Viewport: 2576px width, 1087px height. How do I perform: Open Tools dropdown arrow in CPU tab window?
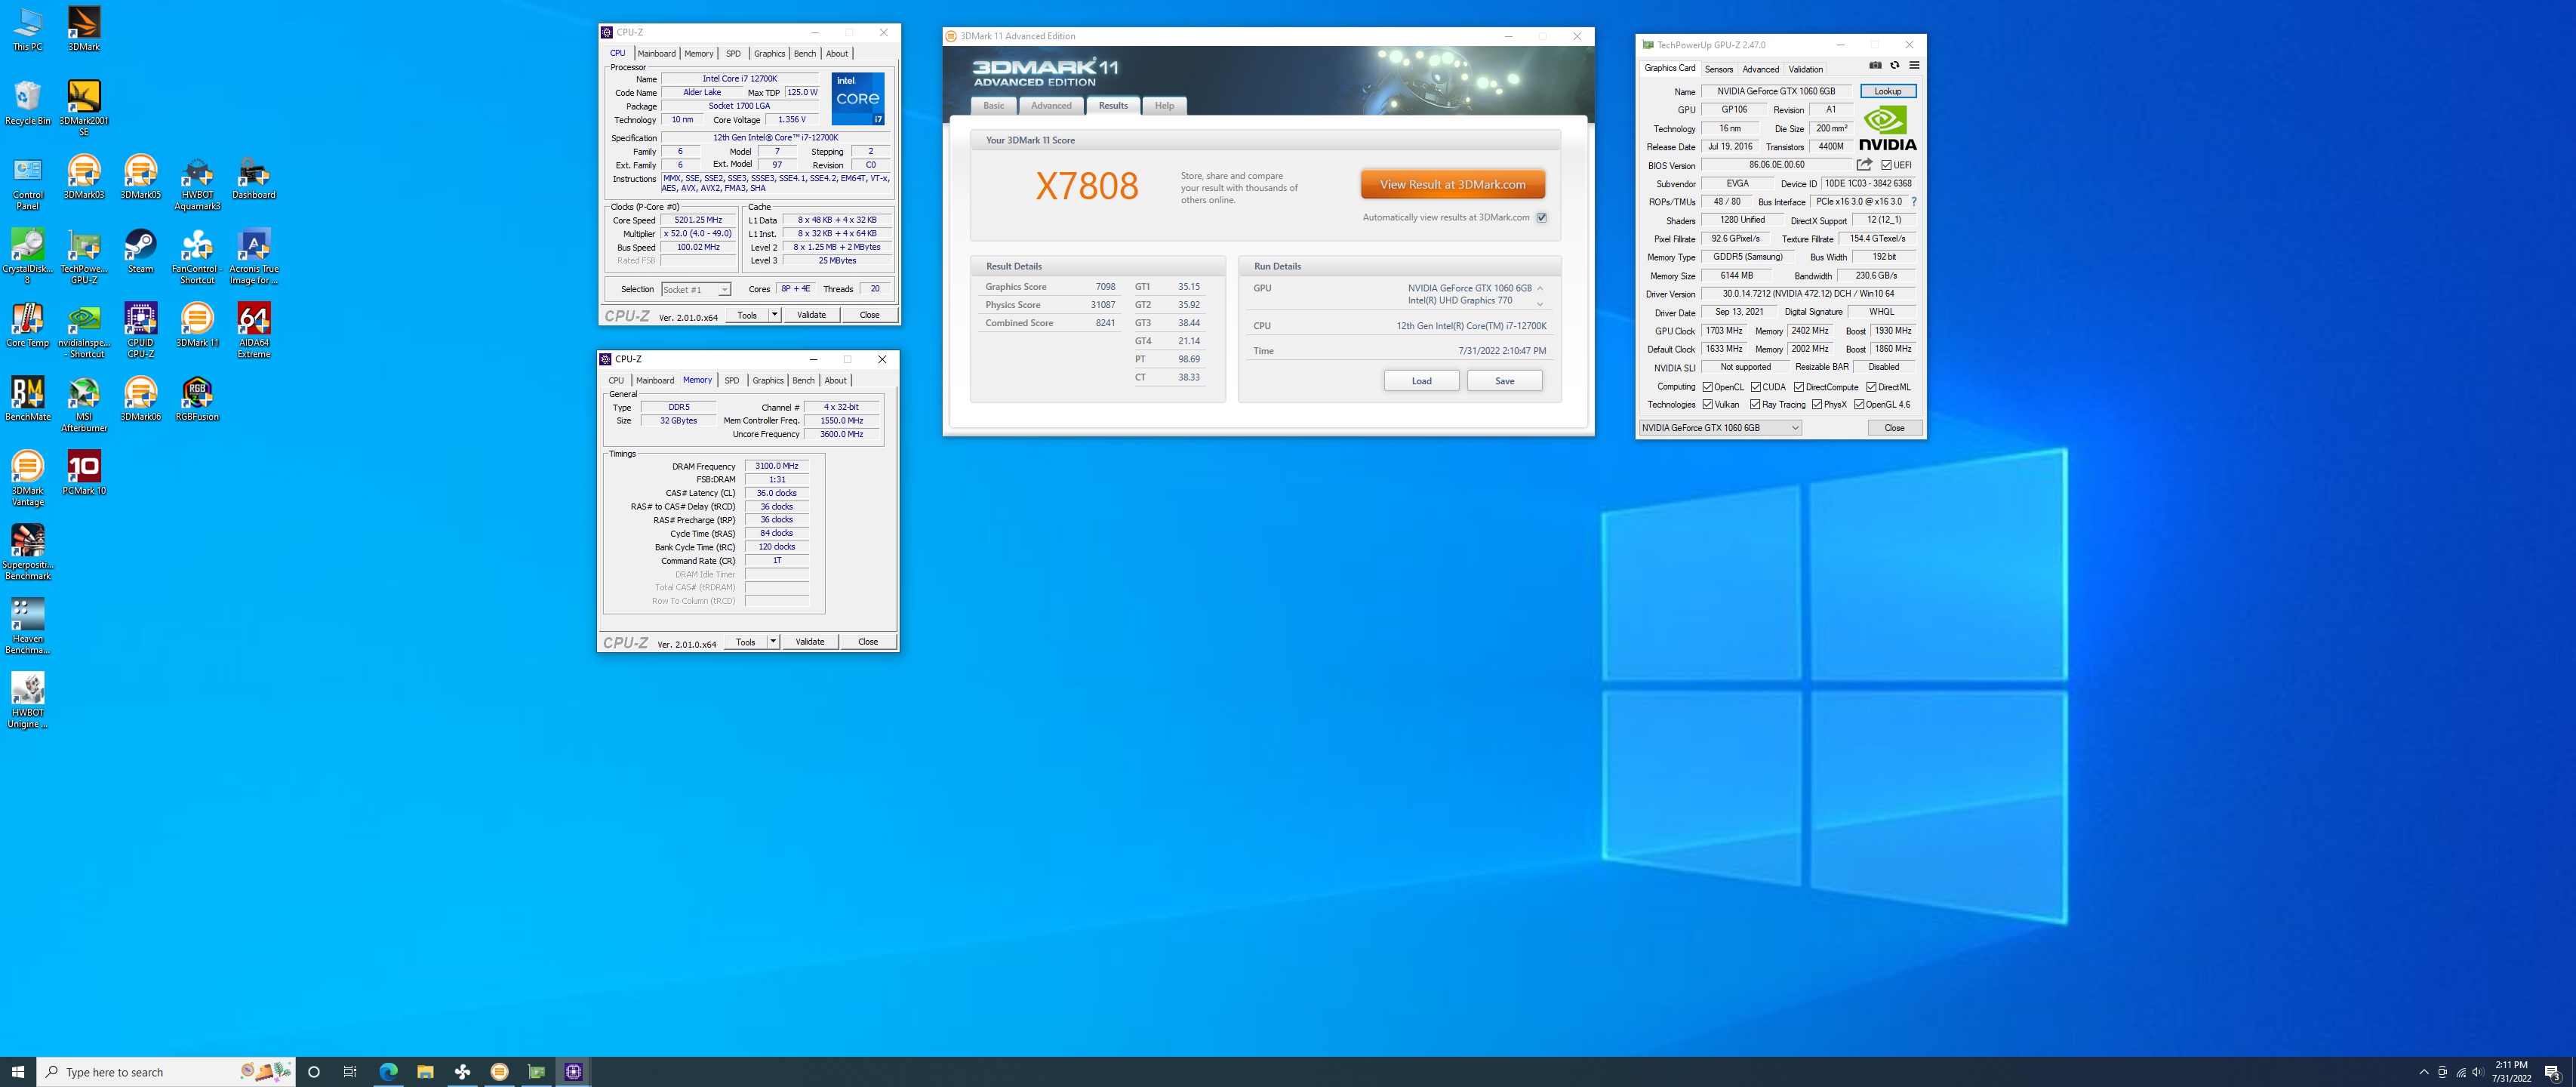pyautogui.click(x=774, y=314)
